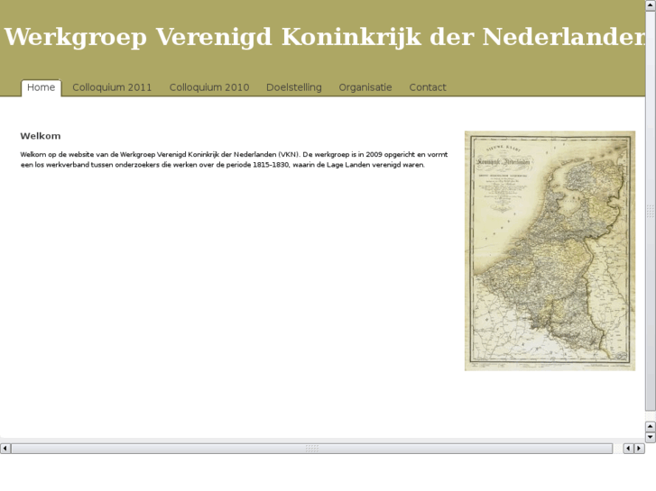Click the vertical scrollbar up arrow near bottom
The image size is (656, 491).
click(x=651, y=427)
